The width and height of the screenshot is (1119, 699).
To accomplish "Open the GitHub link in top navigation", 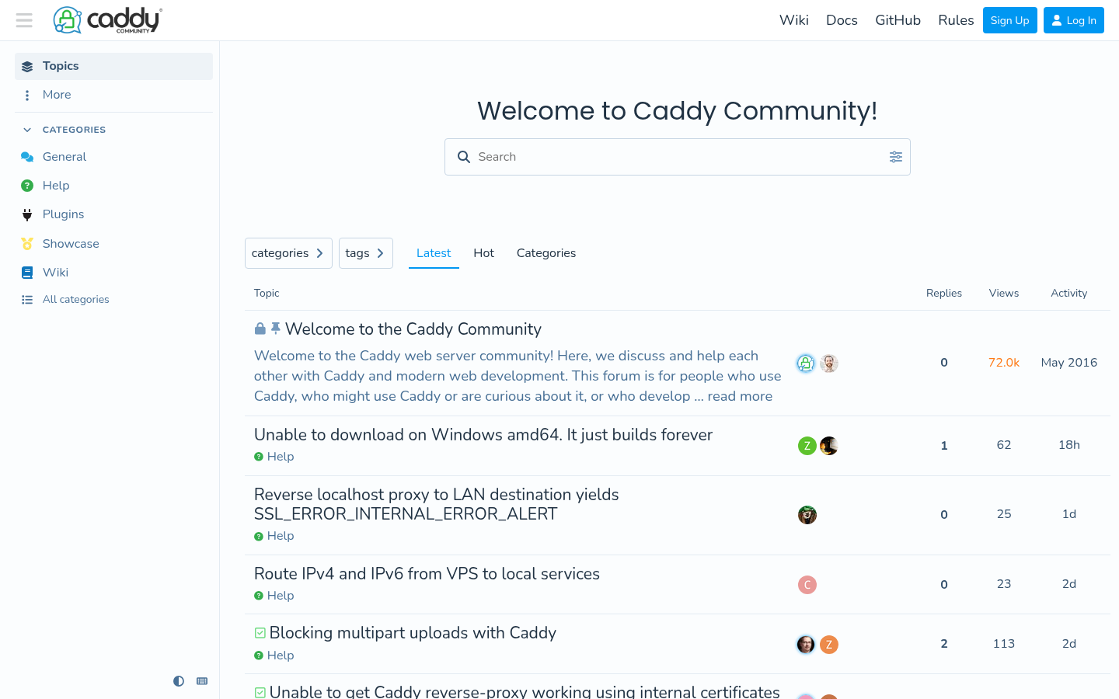I will pyautogui.click(x=898, y=20).
